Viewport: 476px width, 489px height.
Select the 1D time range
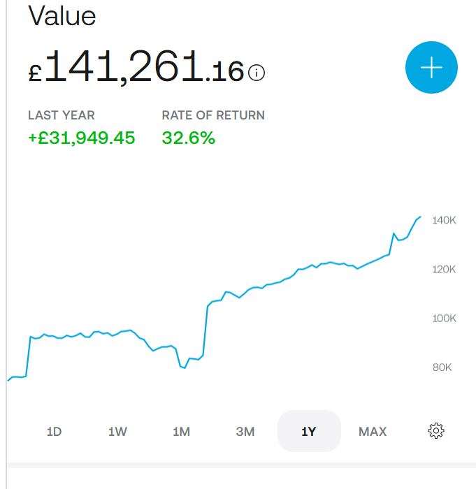54,432
